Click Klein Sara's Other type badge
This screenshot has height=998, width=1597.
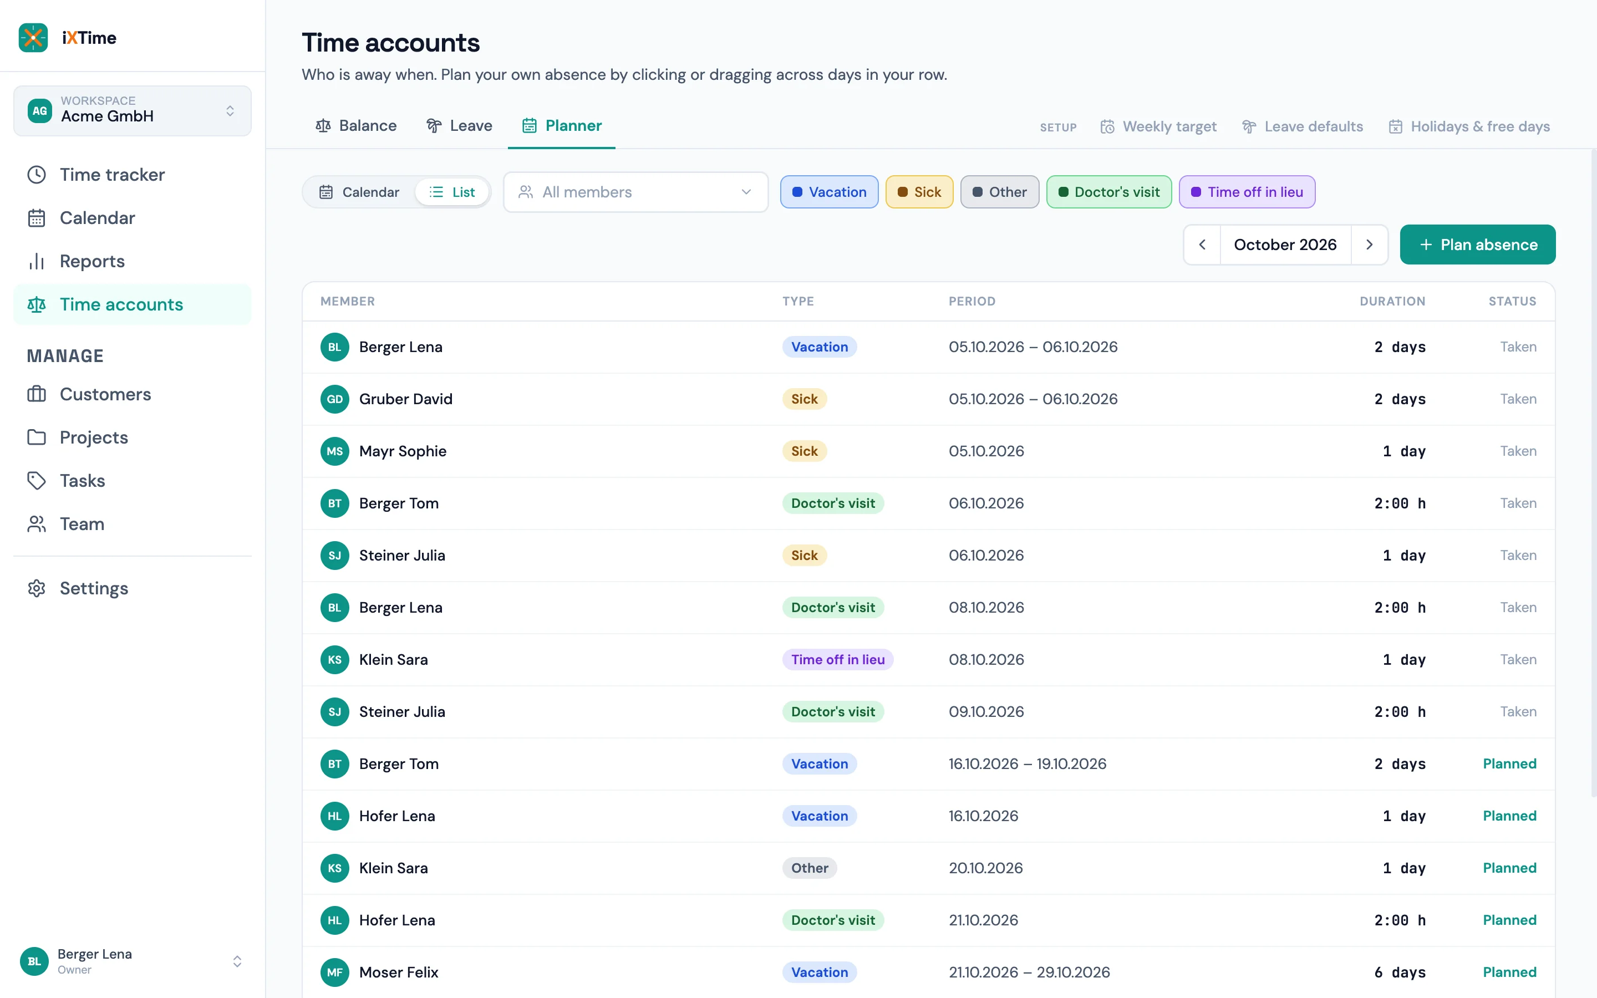pyautogui.click(x=809, y=868)
